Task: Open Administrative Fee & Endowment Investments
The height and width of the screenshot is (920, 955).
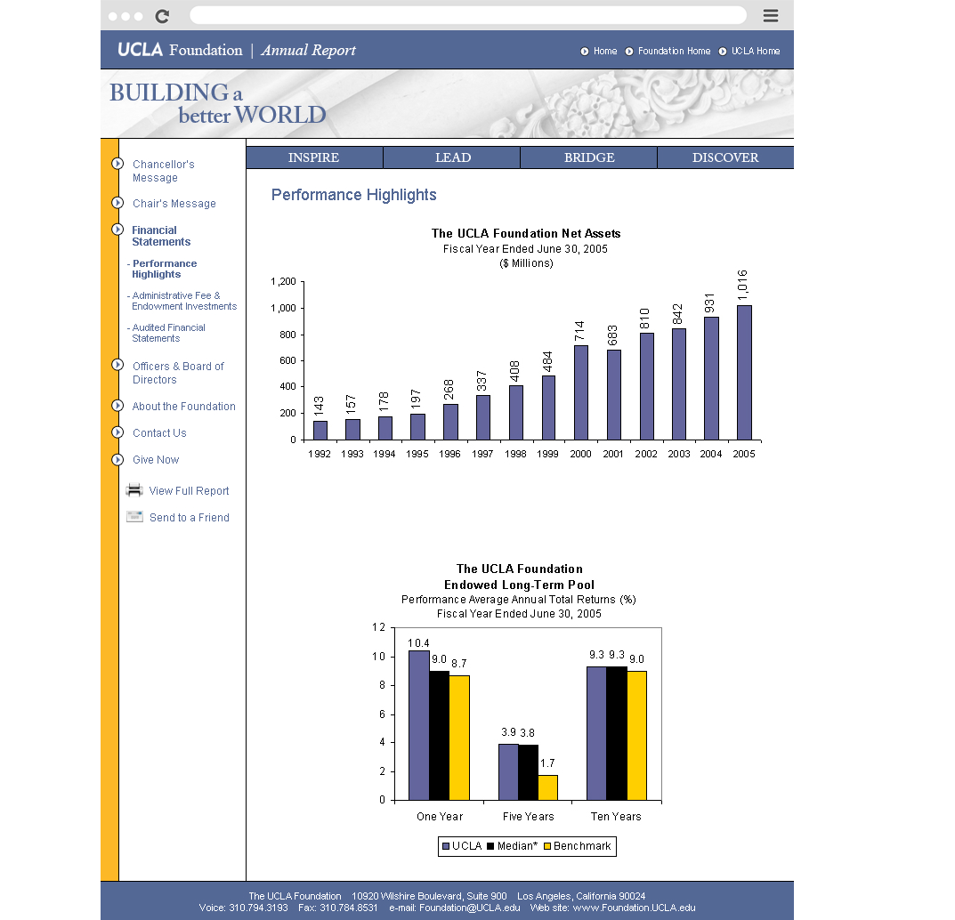Action: pyautogui.click(x=184, y=301)
